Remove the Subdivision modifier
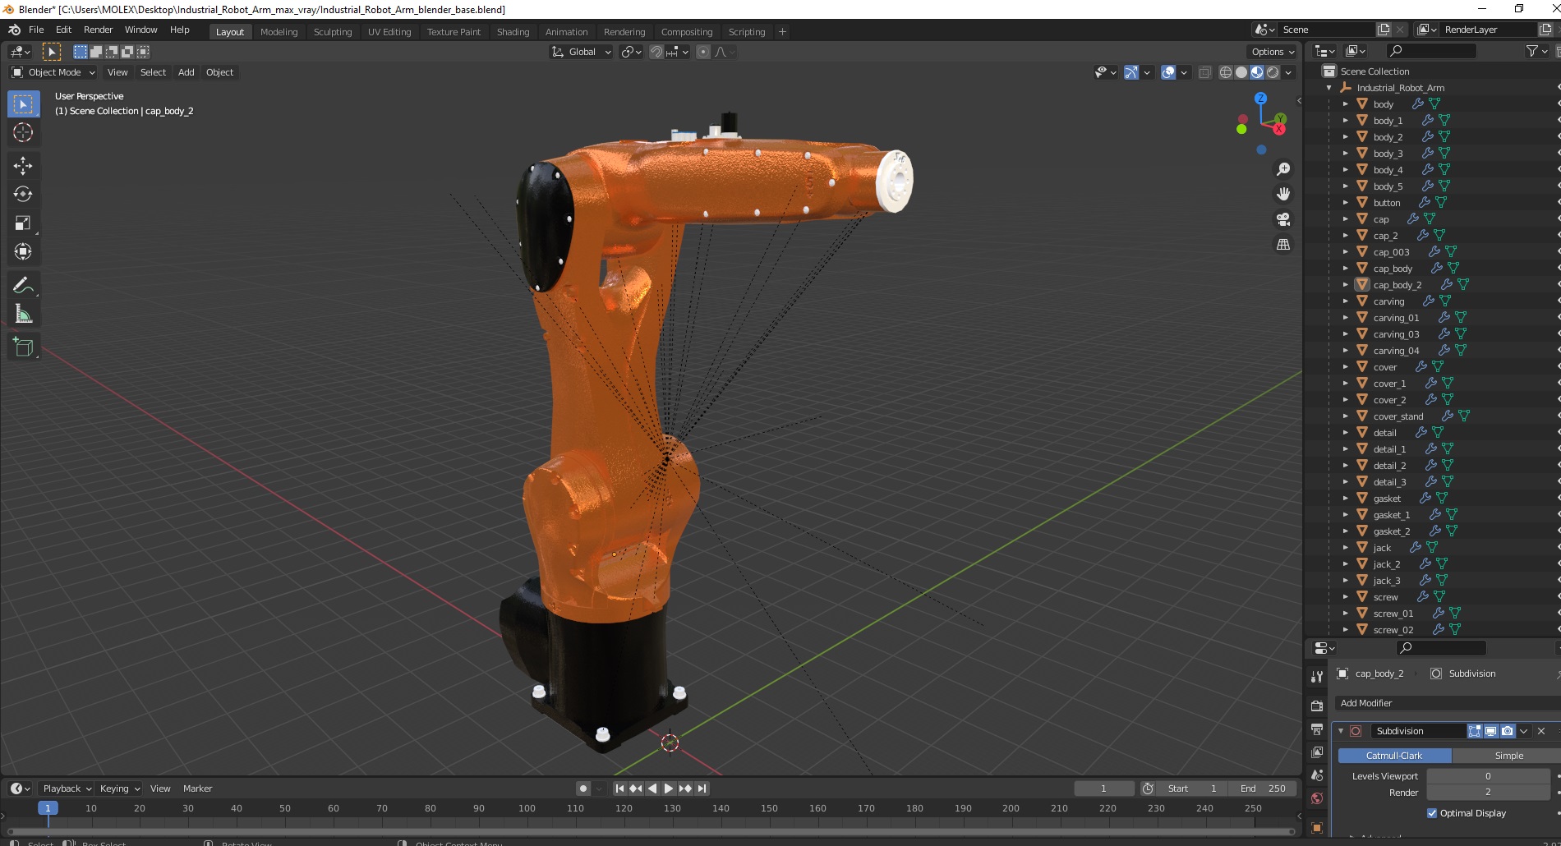The height and width of the screenshot is (846, 1561). click(1541, 731)
